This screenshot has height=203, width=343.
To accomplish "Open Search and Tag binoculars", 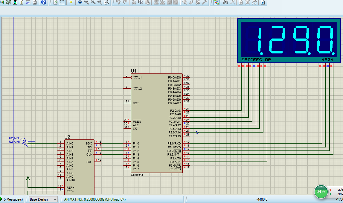I will click(x=225, y=2).
